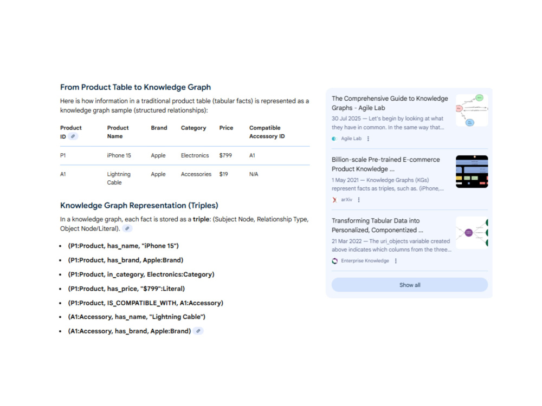
Task: Open Transforming Tabular Data into Personalized link
Action: [x=377, y=225]
